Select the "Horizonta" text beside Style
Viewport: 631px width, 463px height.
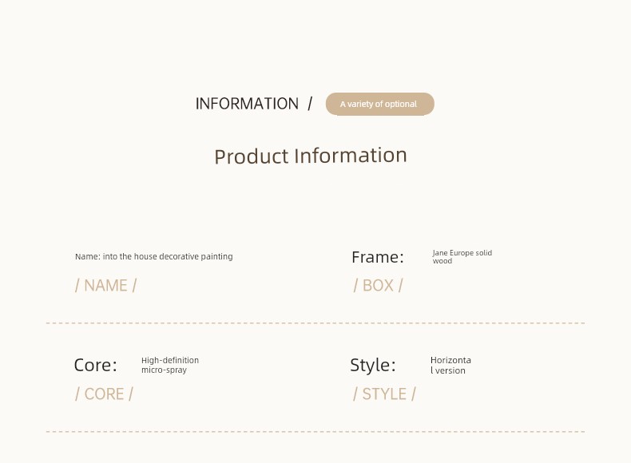pos(450,361)
